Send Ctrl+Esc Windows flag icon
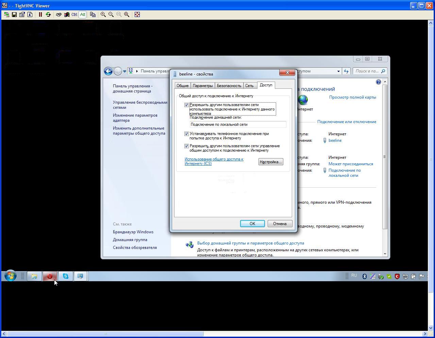The width and height of the screenshot is (435, 338). [x=67, y=15]
